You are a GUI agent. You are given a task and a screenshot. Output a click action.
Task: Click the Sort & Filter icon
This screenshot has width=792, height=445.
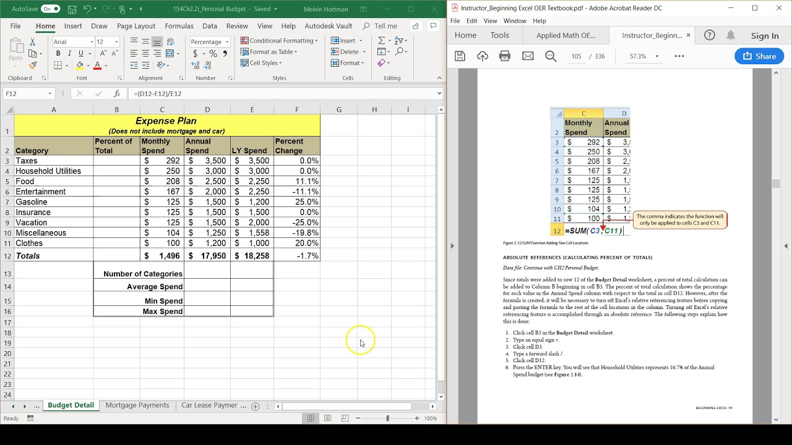coord(400,41)
